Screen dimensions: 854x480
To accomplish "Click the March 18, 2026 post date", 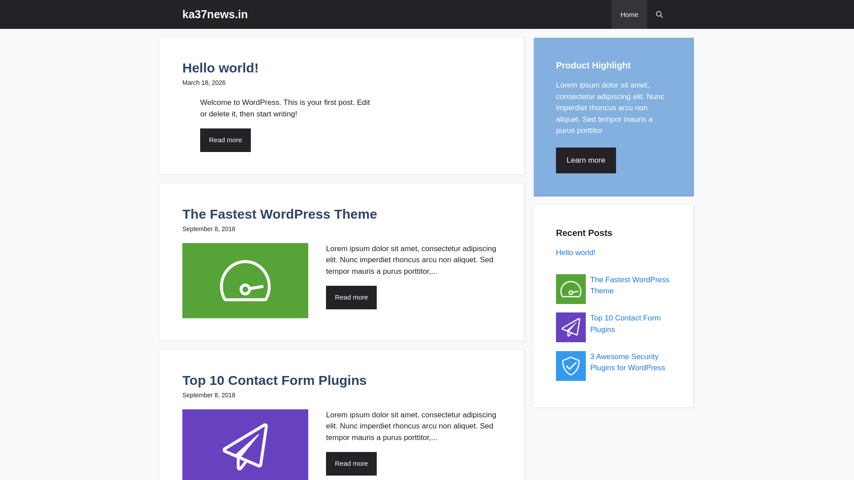I will coord(204,83).
